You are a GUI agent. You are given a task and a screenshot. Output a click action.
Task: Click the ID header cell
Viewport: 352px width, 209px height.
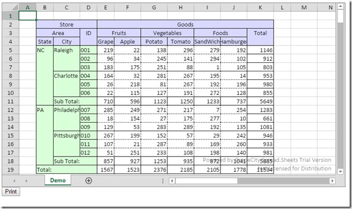click(88, 37)
